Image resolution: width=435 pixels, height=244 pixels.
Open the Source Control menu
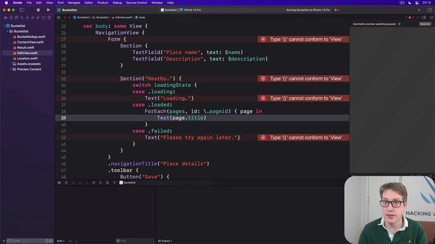click(137, 3)
